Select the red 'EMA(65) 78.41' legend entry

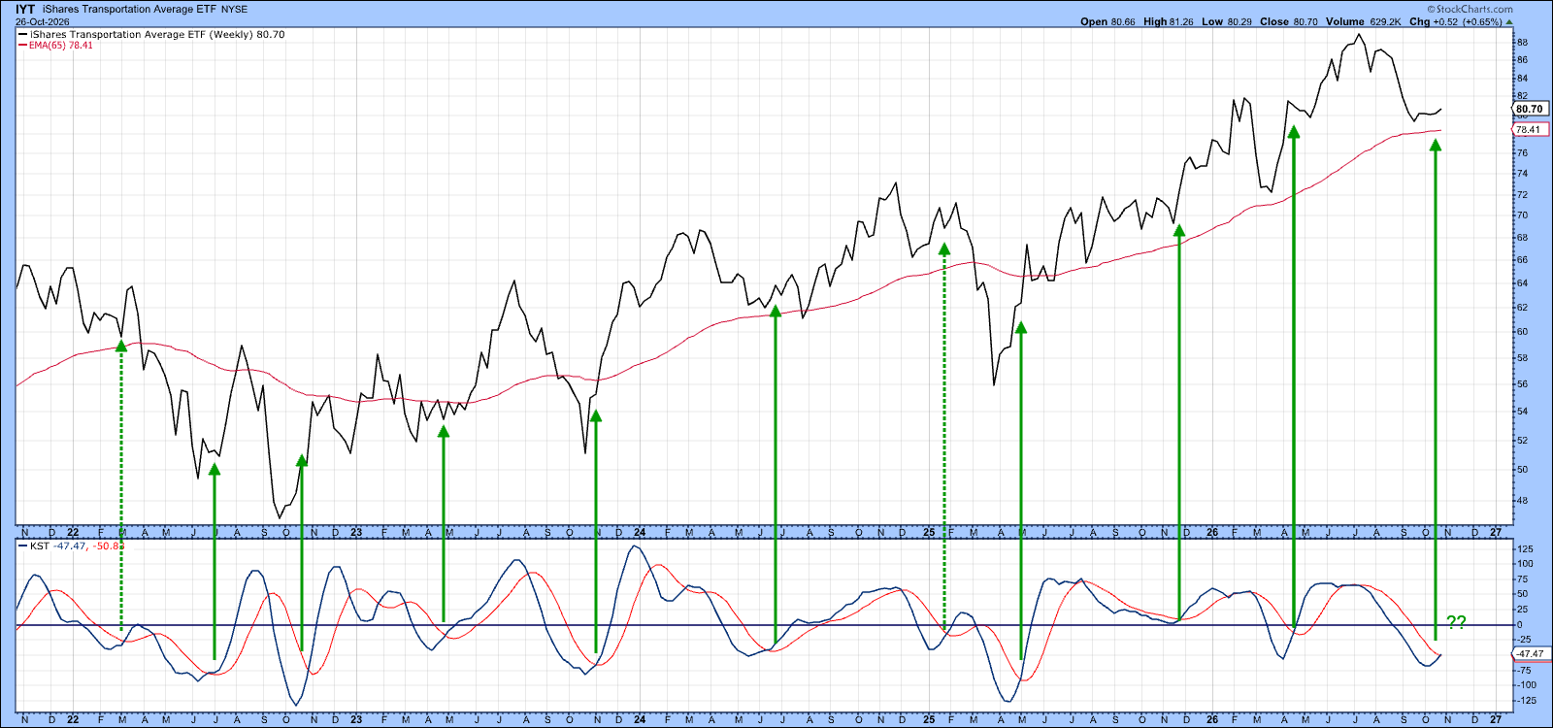pyautogui.click(x=61, y=45)
